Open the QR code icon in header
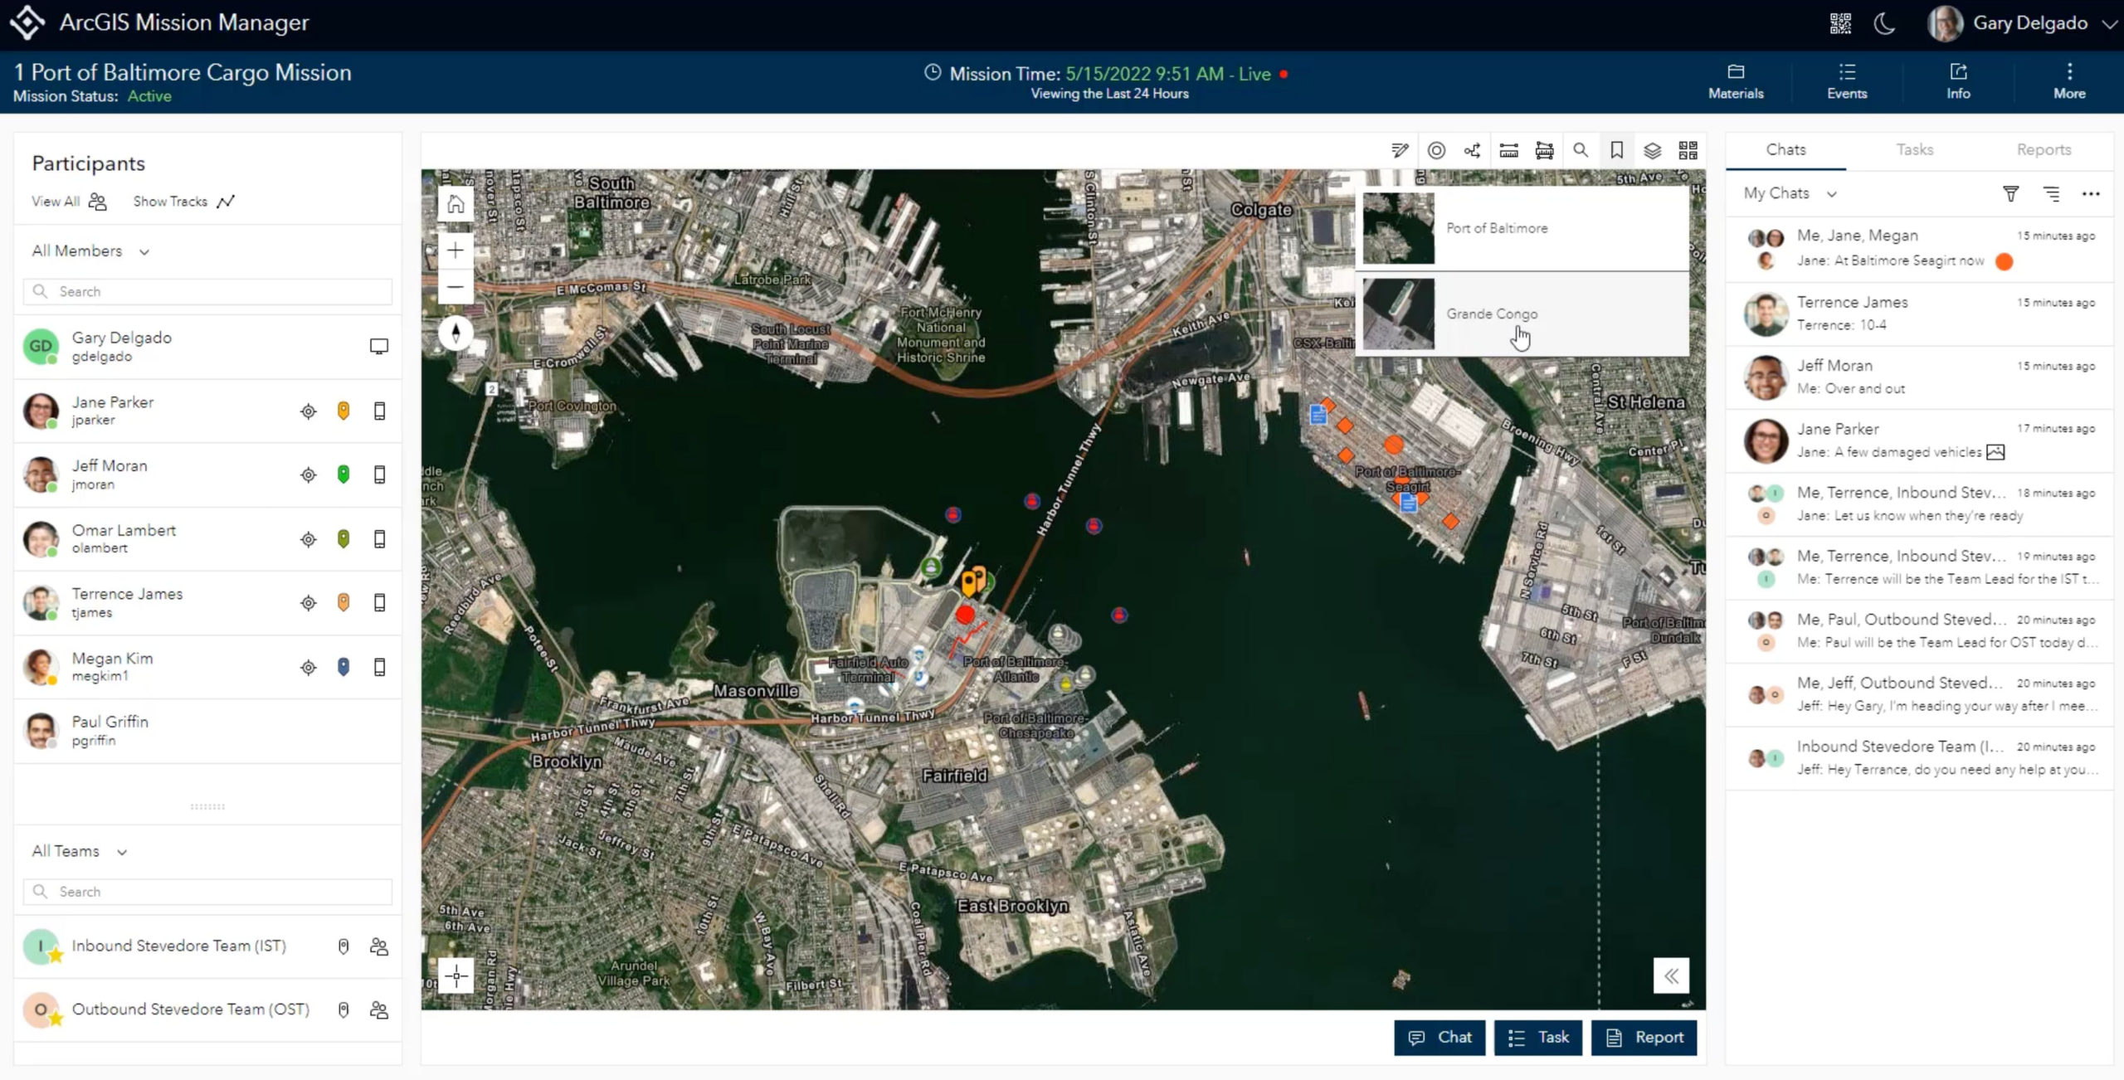Screen dimensions: 2124x1080 tap(1840, 23)
